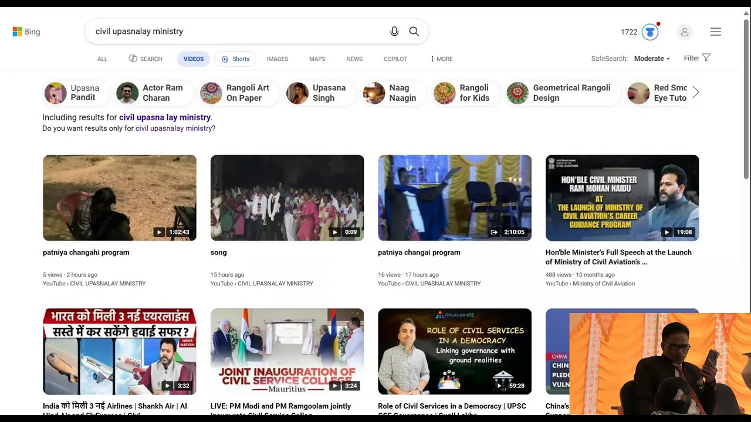Switch to the VIDEOS tab
751x422 pixels.
(x=193, y=59)
